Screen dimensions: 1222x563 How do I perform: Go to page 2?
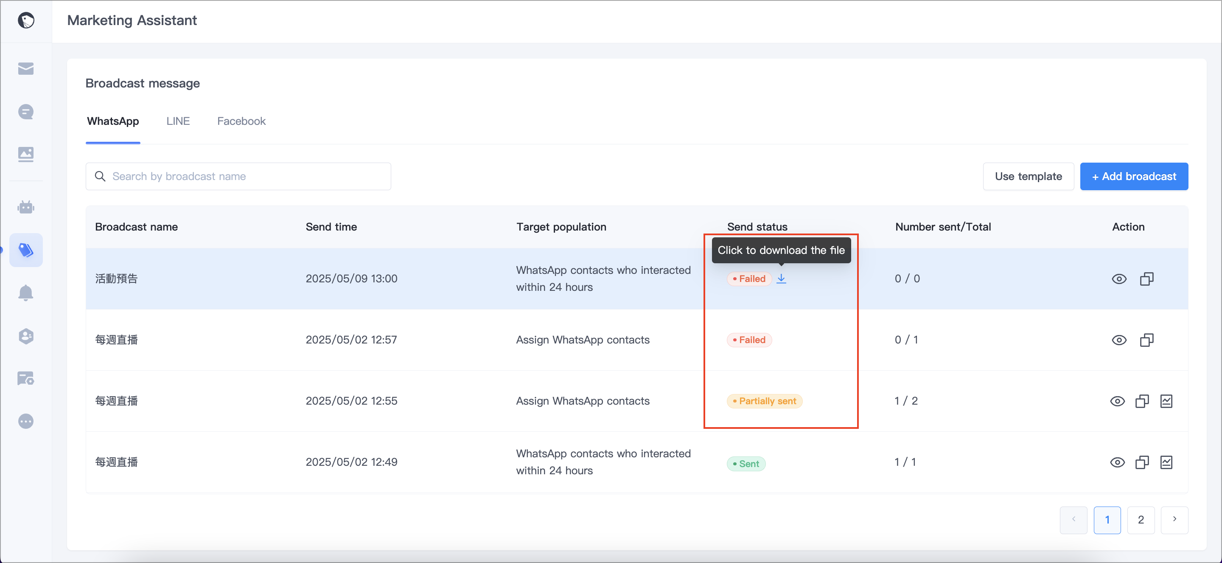point(1141,520)
